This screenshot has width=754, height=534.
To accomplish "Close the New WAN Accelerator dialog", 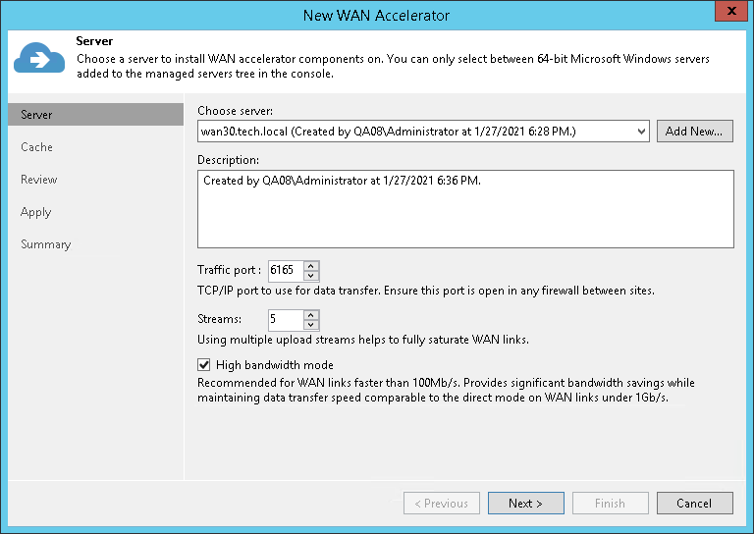I will click(x=729, y=14).
